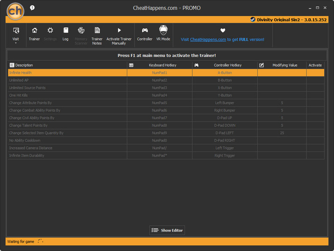Follow the CheatHappens.com link
The image size is (334, 251).
click(208, 39)
